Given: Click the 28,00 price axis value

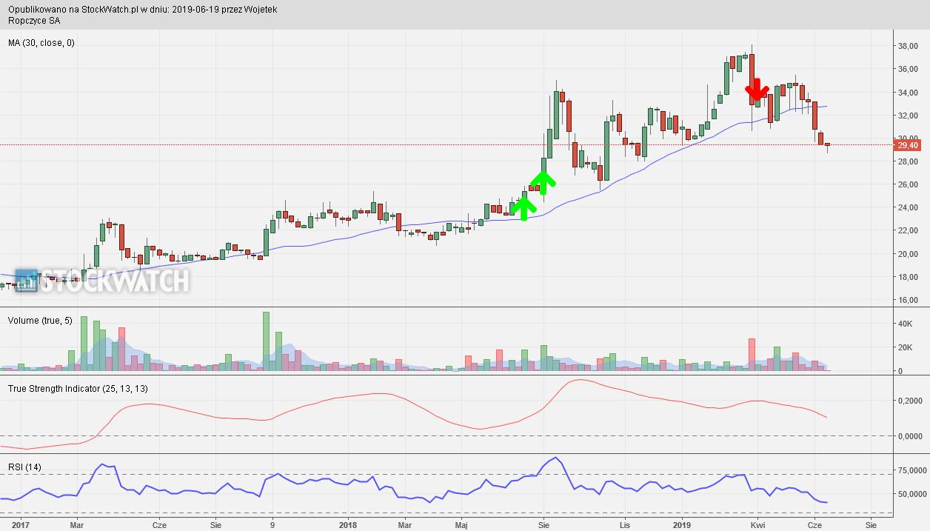Looking at the screenshot, I should (x=908, y=161).
